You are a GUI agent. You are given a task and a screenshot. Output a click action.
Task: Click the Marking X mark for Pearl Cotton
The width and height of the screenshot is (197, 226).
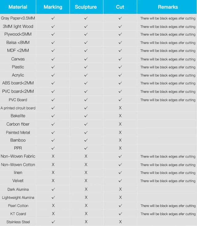pos(53,206)
